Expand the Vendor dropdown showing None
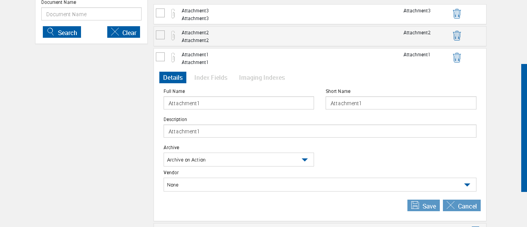The image size is (527, 227). tap(319, 185)
